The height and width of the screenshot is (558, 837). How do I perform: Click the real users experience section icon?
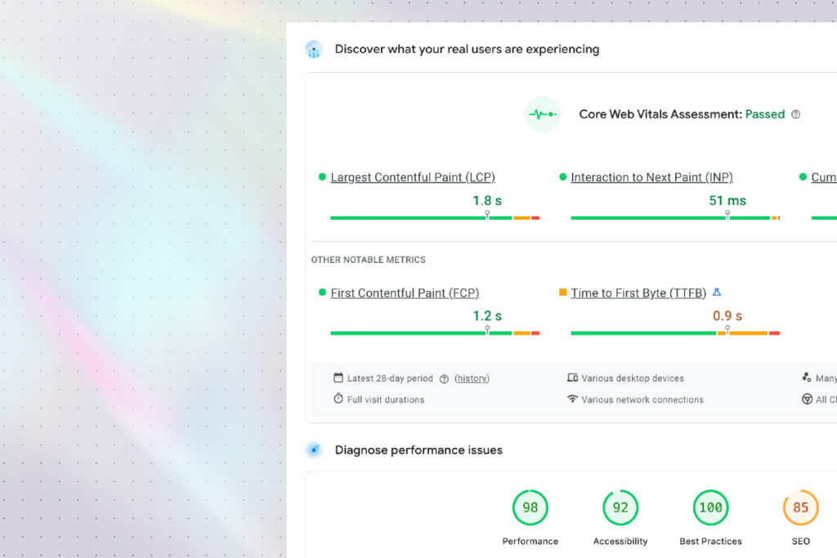pos(314,49)
